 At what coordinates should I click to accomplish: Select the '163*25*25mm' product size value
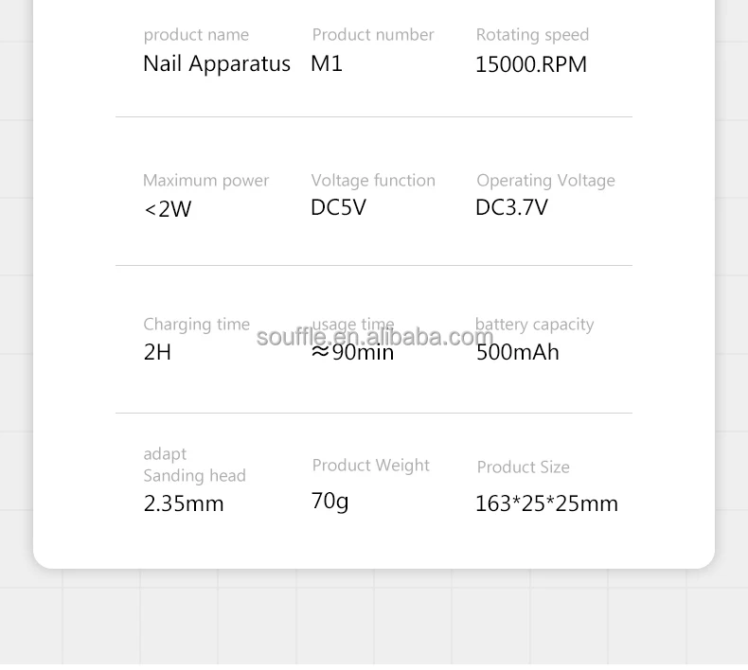[x=546, y=503]
